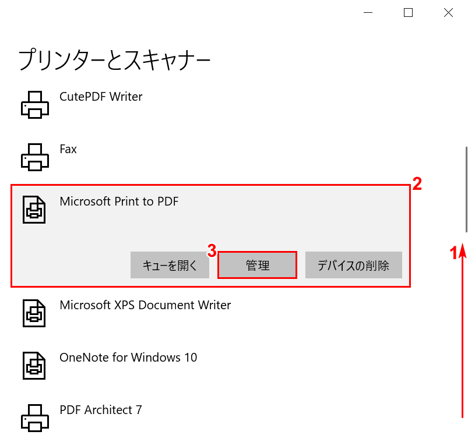
Task: Click the Microsoft XPS Document Writer icon
Action: 34,313
